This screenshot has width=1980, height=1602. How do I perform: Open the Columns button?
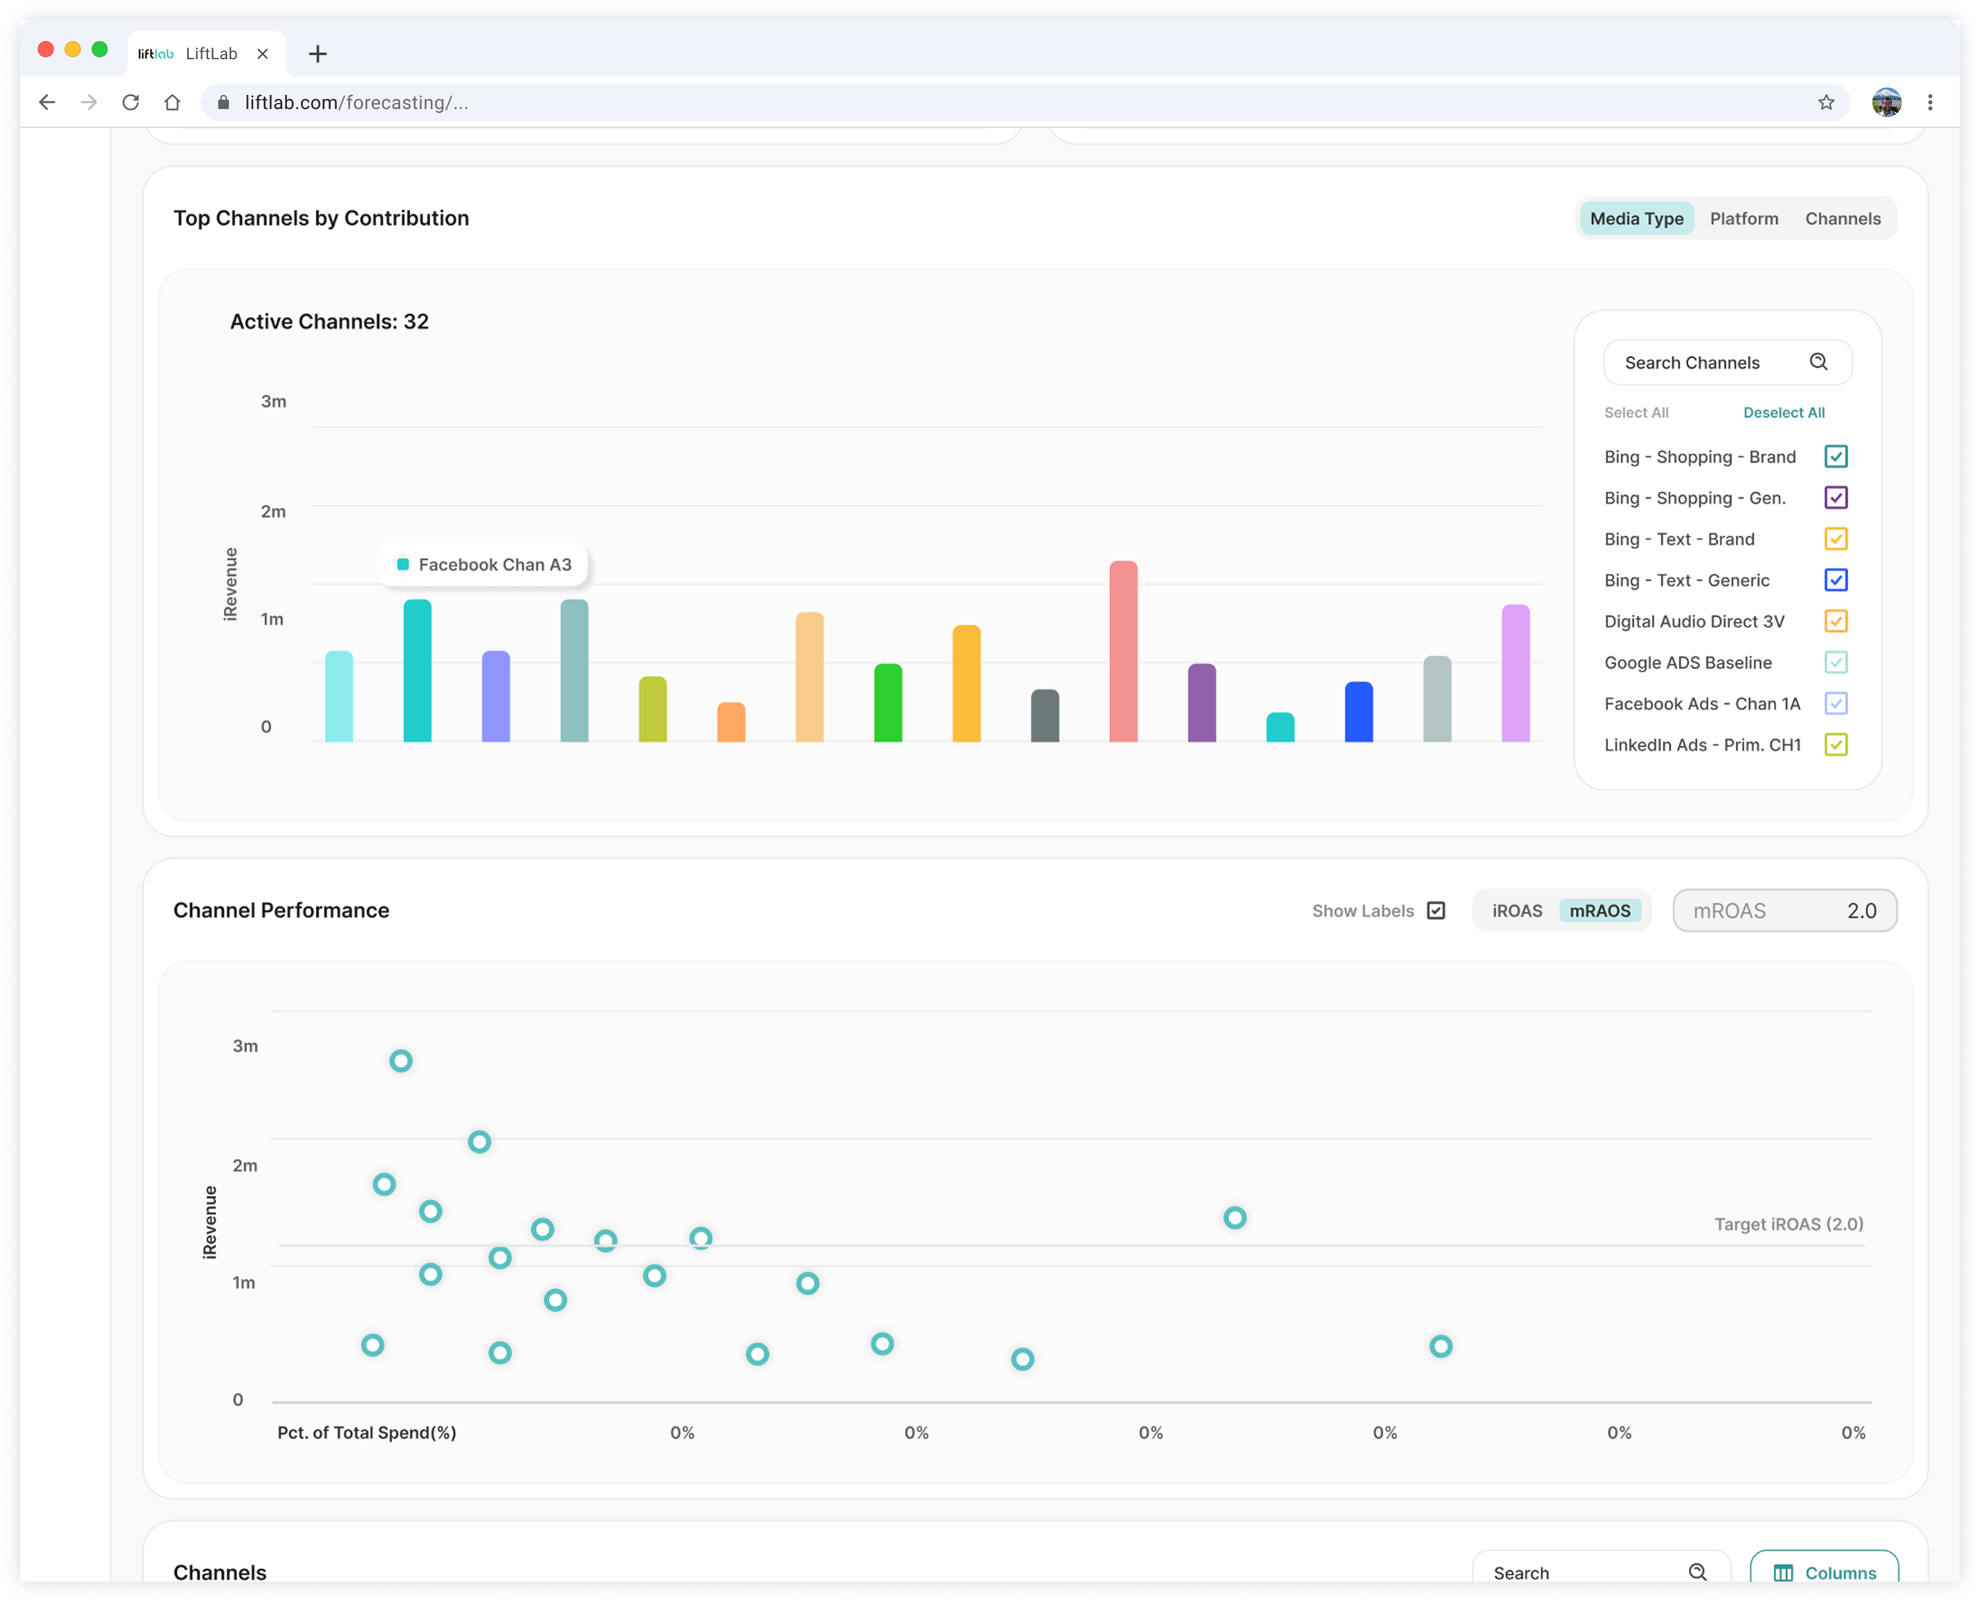point(1824,1572)
